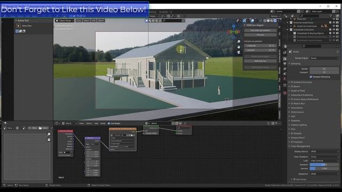
Task: Click the New image button
Action: coord(33,128)
